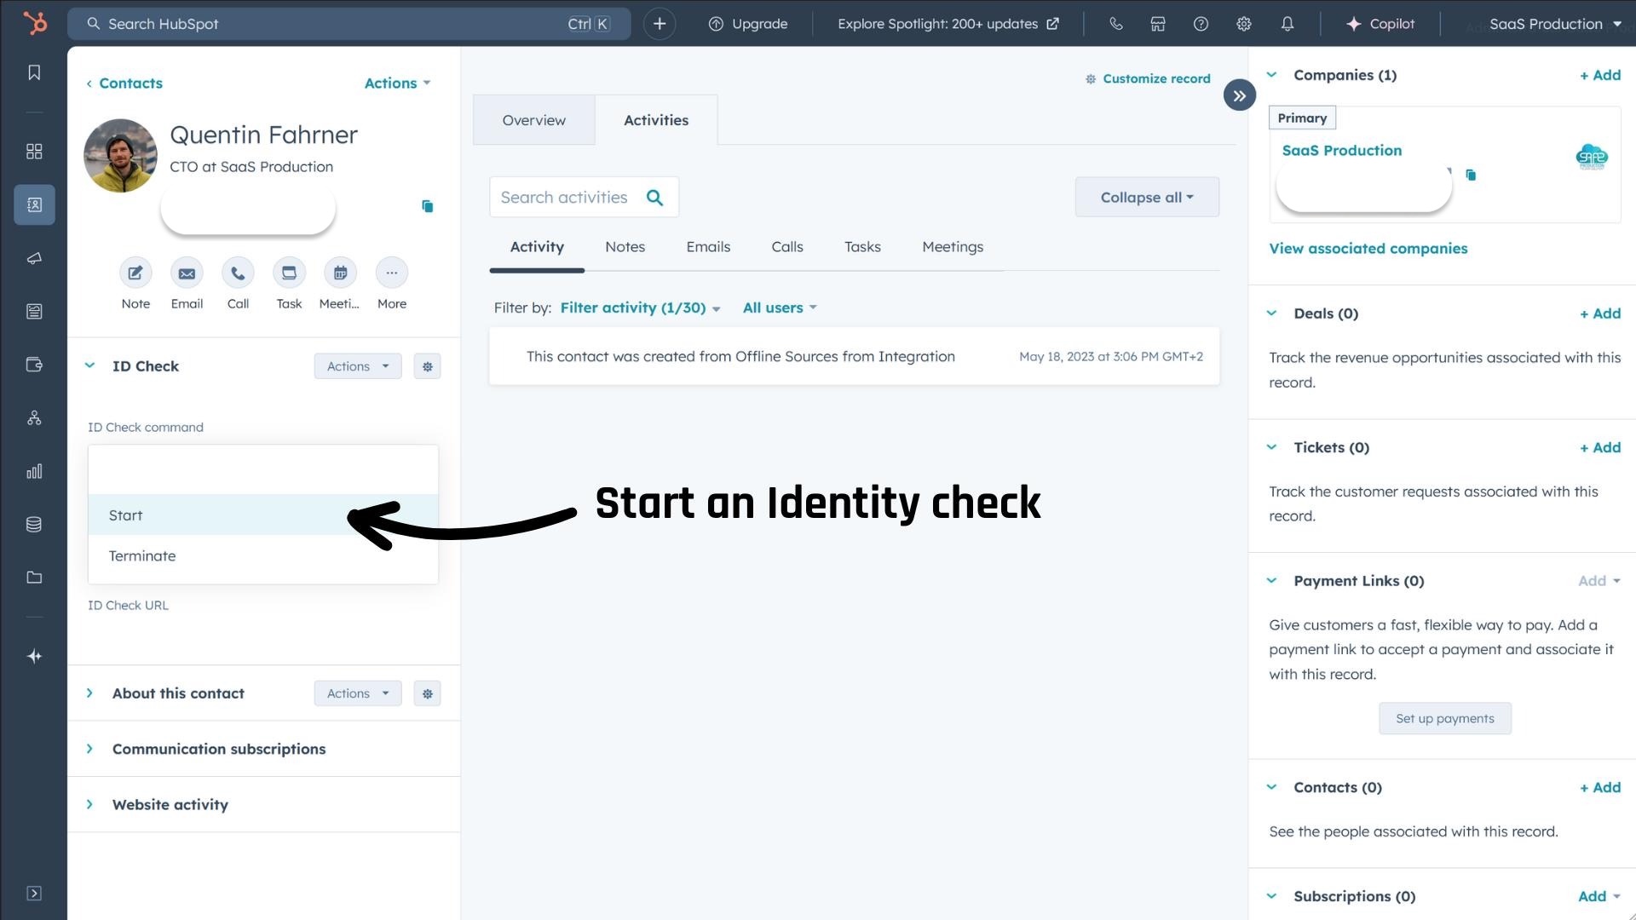The image size is (1636, 920).
Task: Open the notifications bell
Action: [x=1287, y=23]
